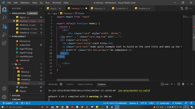Click Visual Studio Code logo icon in title bar
Image resolution: width=195 pixels, height=109 pixels.
point(3,3)
